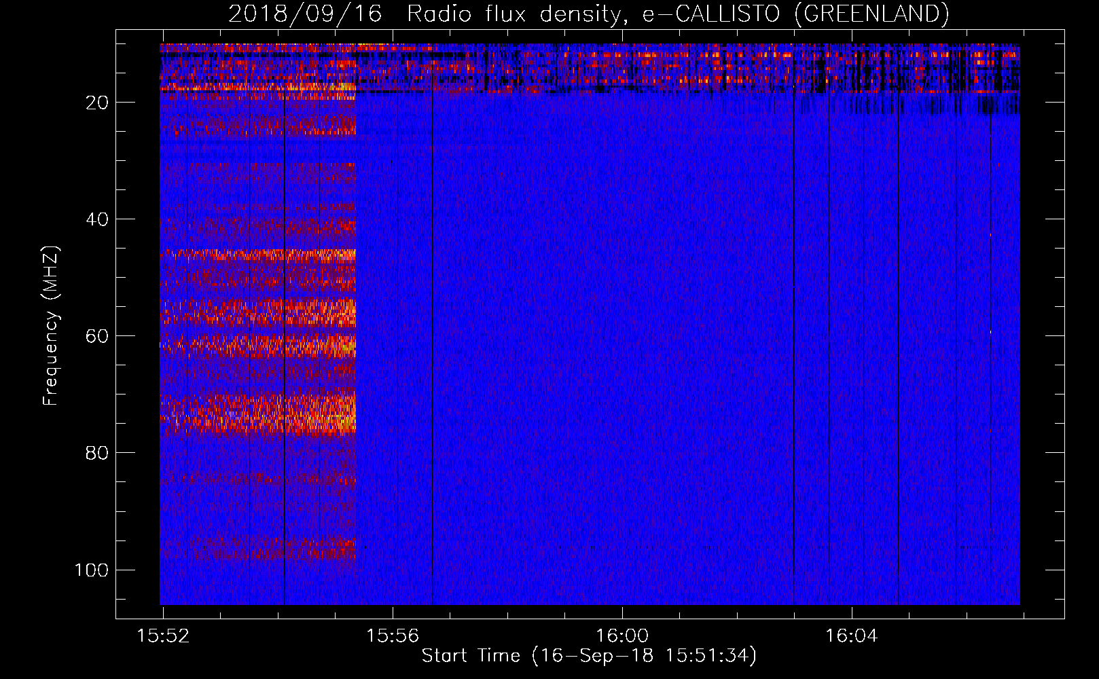The height and width of the screenshot is (679, 1099).
Task: Click the 16:00 time tick label
Action: coord(622,636)
